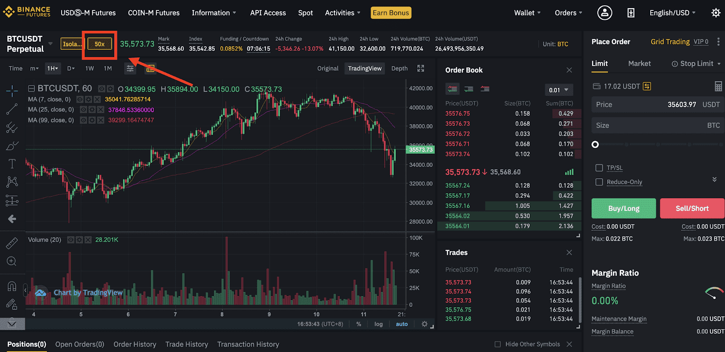This screenshot has height=352, width=725.
Task: Expand the Activities menu
Action: coord(343,13)
